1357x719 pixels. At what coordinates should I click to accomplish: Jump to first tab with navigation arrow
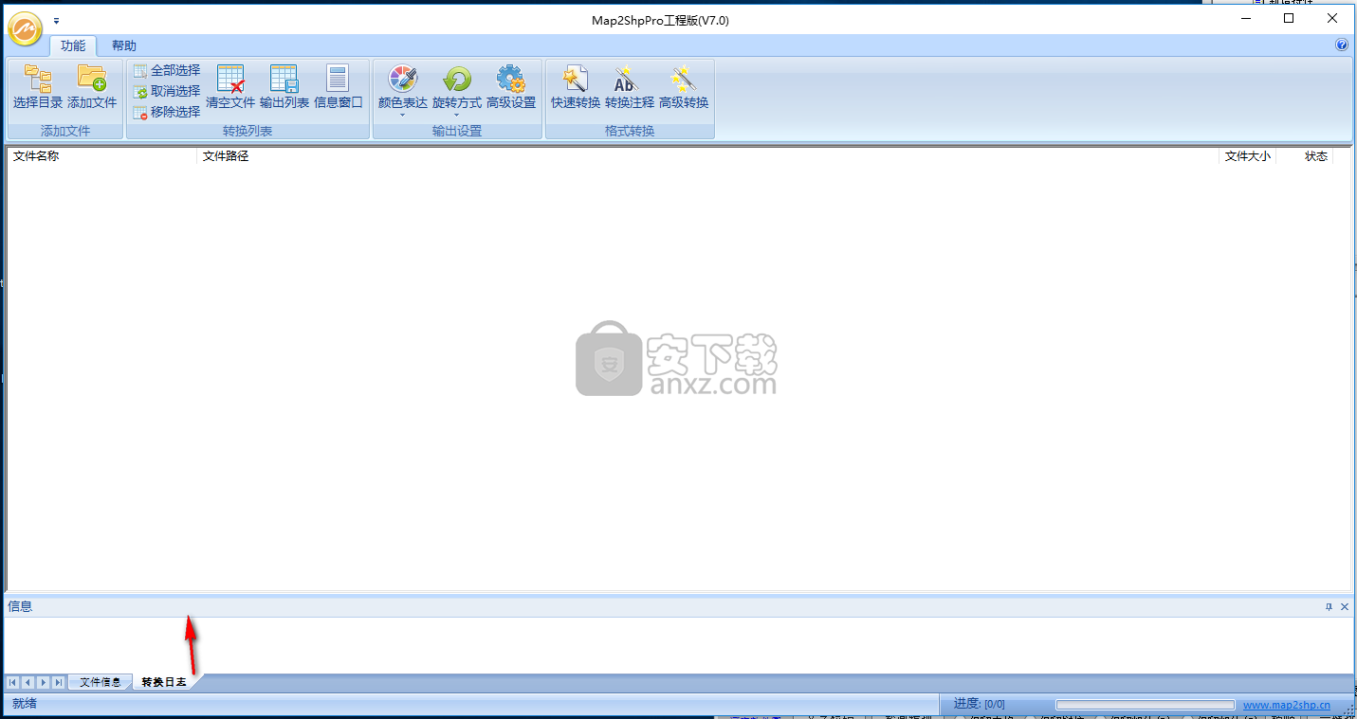13,682
